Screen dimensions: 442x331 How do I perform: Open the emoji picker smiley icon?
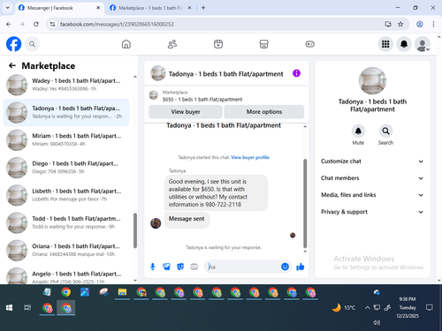tap(285, 267)
